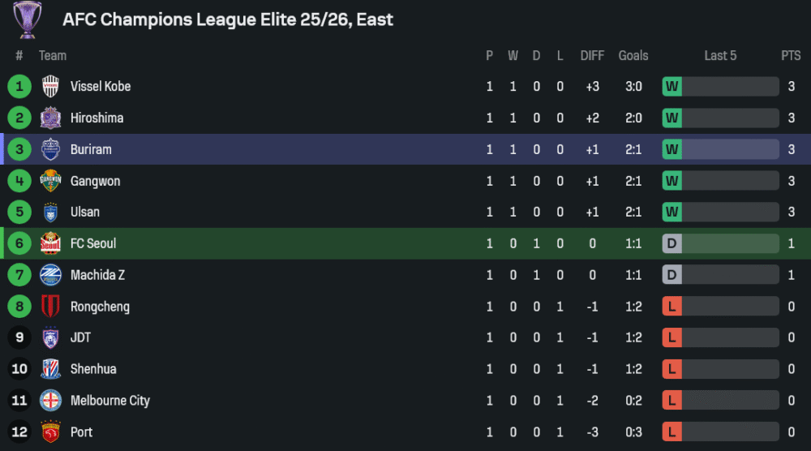Screen dimensions: 811x451
Task: Click the Hiroshima club crest
Action: tap(50, 118)
